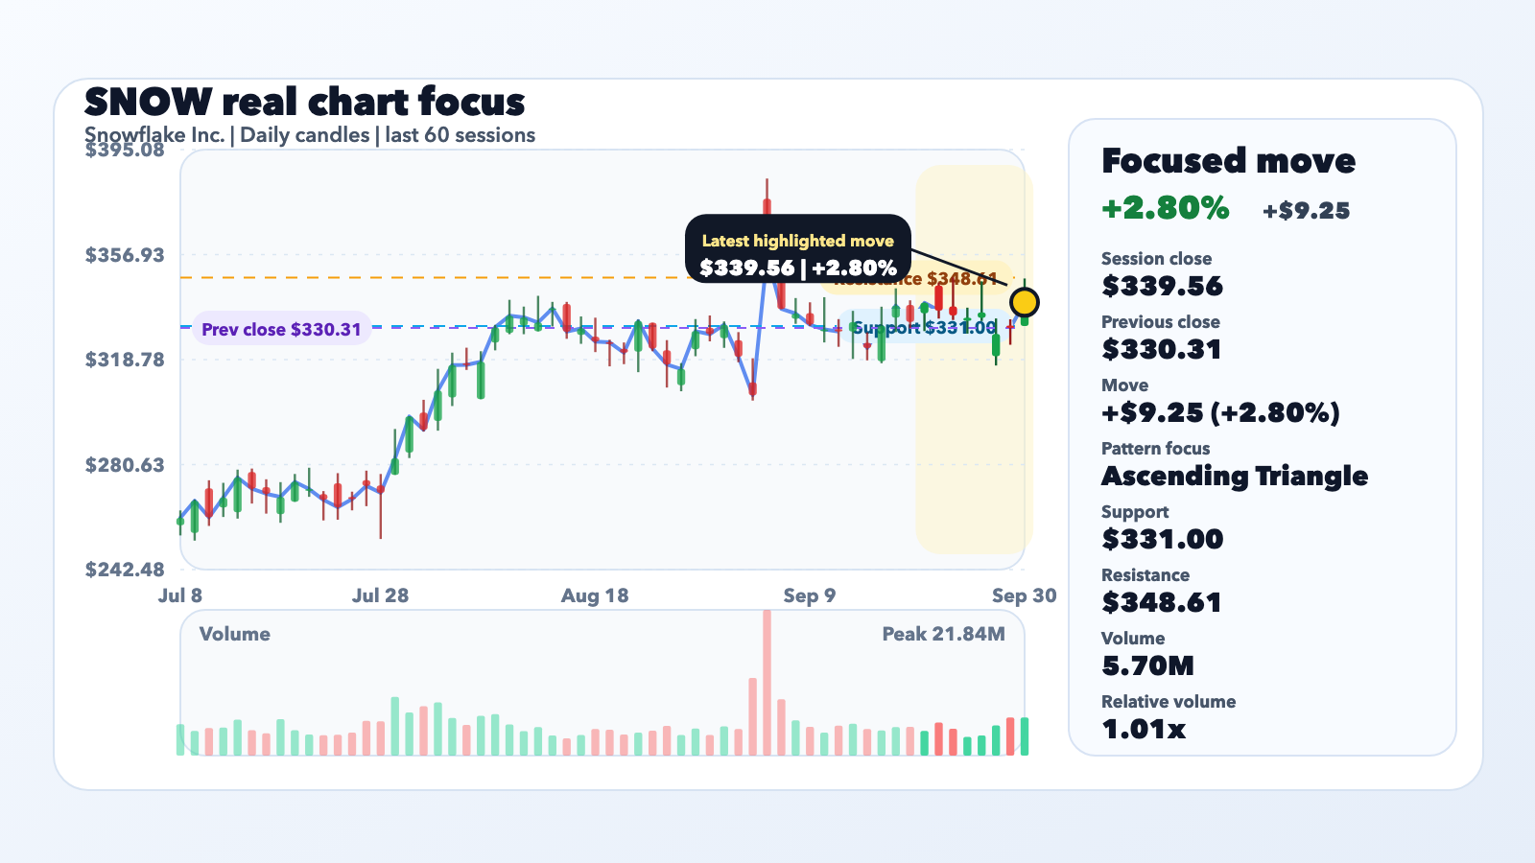Click the Prev close $330.31 label

click(x=281, y=329)
